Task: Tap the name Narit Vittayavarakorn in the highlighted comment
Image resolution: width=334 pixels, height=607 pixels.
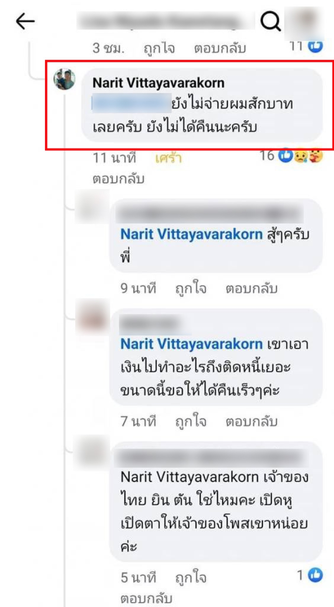Action: (x=158, y=83)
